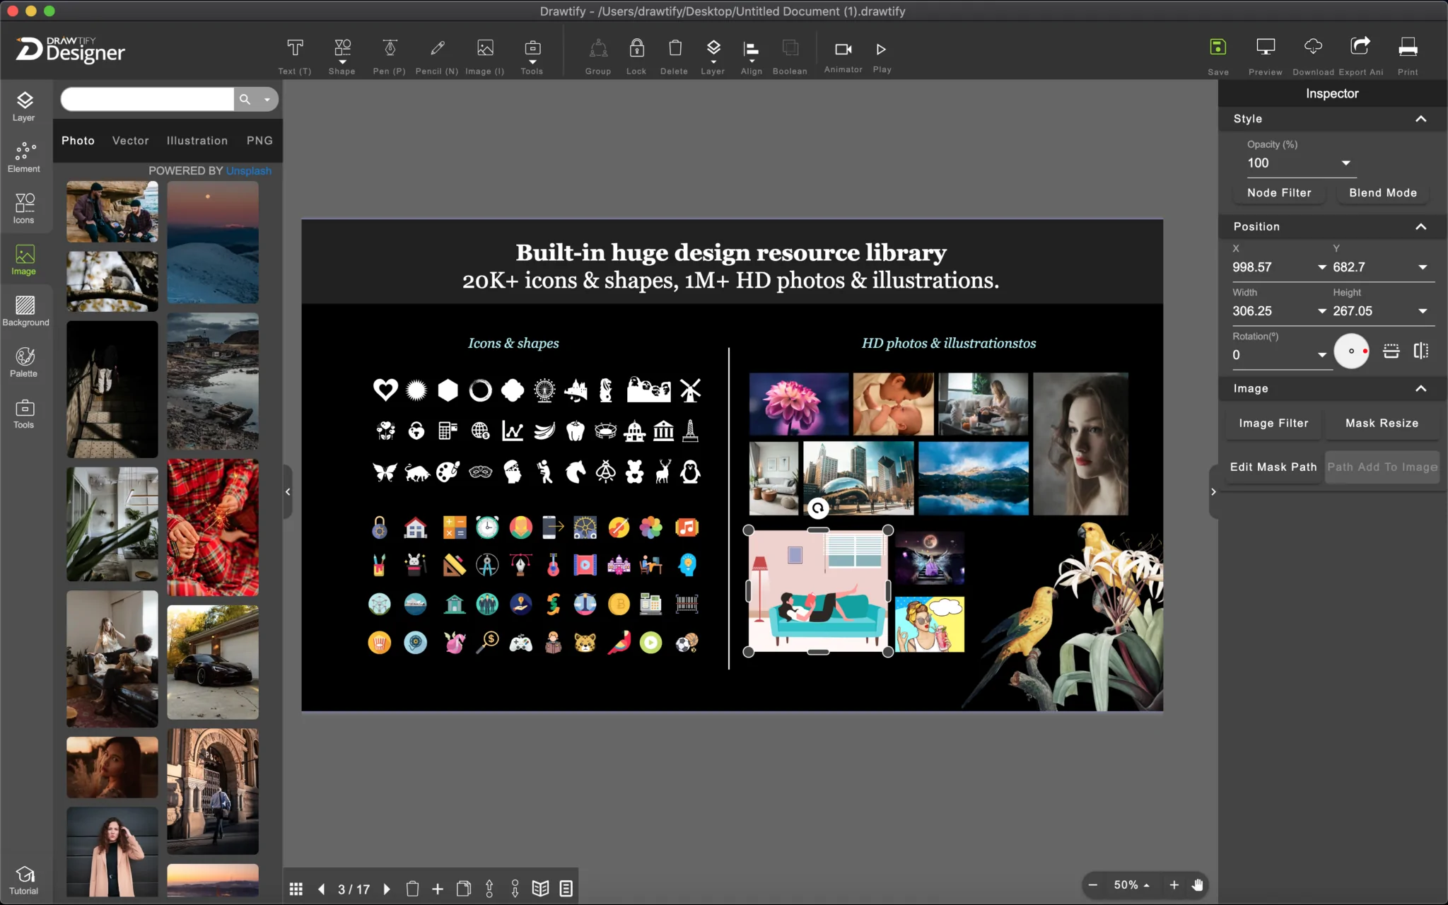Click the Boolean tool icon
The height and width of the screenshot is (905, 1448).
click(x=788, y=48)
